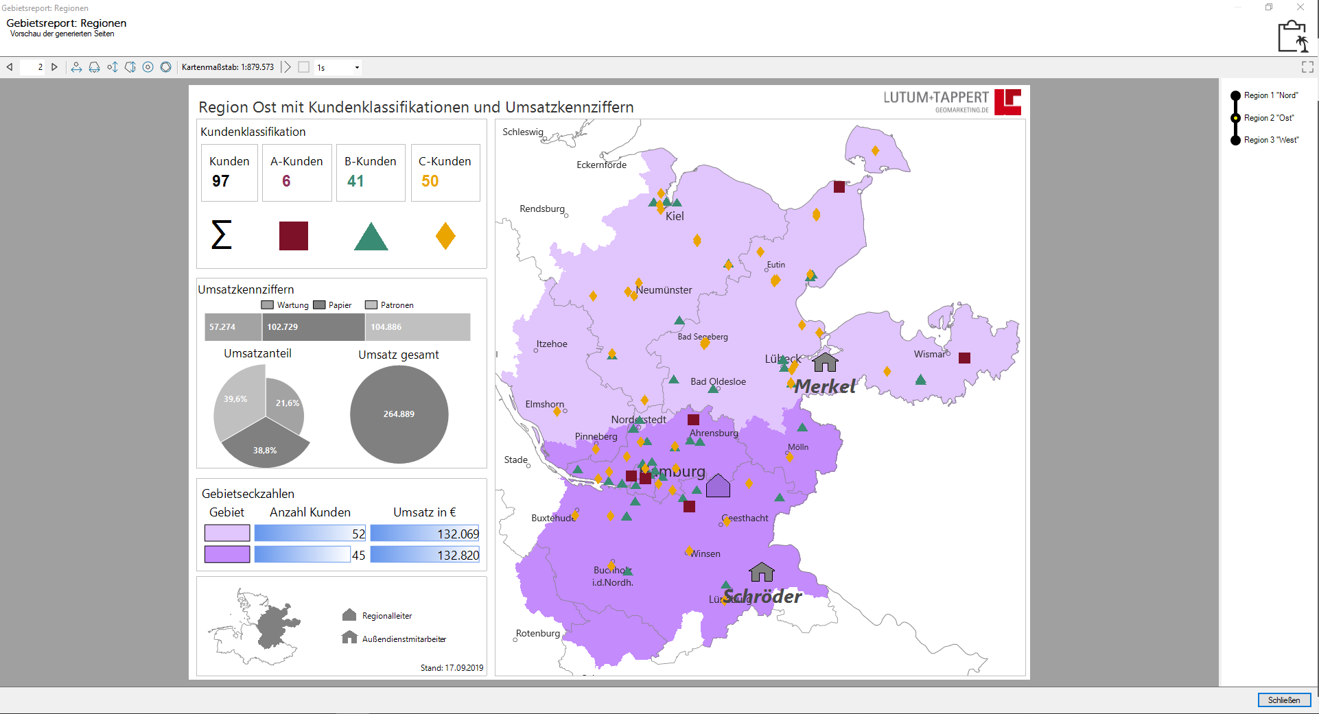Click the polygon fit-height toolbar icon

pyautogui.click(x=130, y=67)
